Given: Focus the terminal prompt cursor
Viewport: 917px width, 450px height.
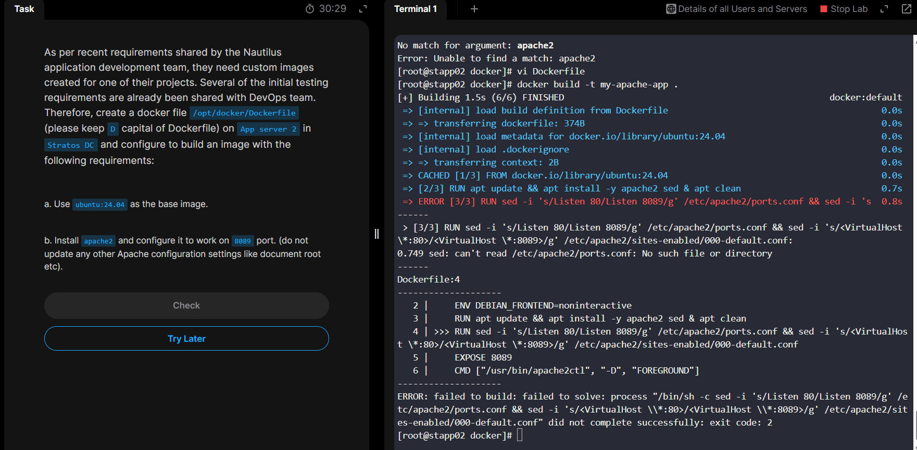Looking at the screenshot, I should 520,435.
